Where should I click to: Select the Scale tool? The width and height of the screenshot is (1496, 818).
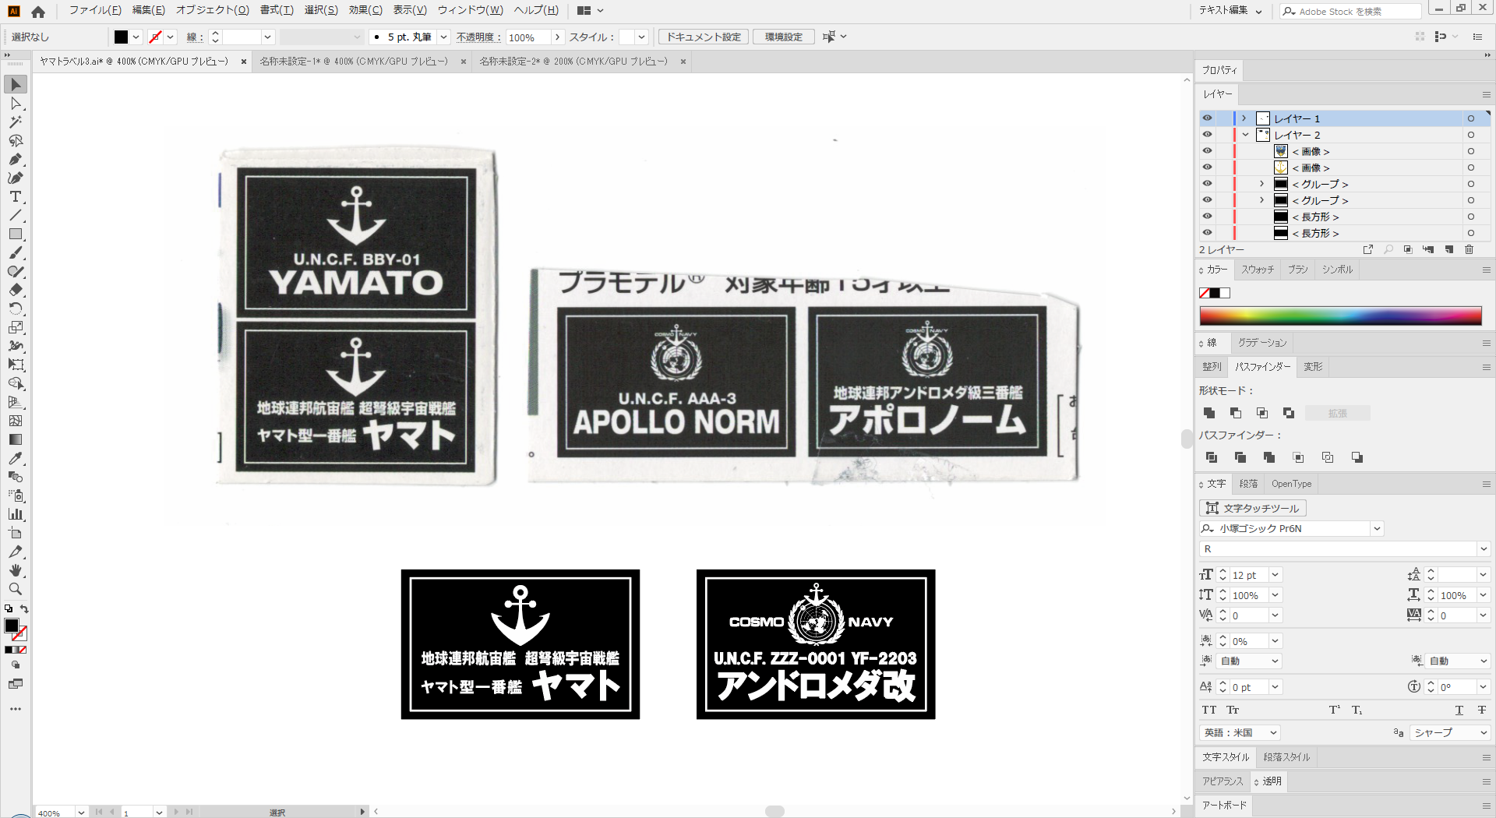pos(16,327)
